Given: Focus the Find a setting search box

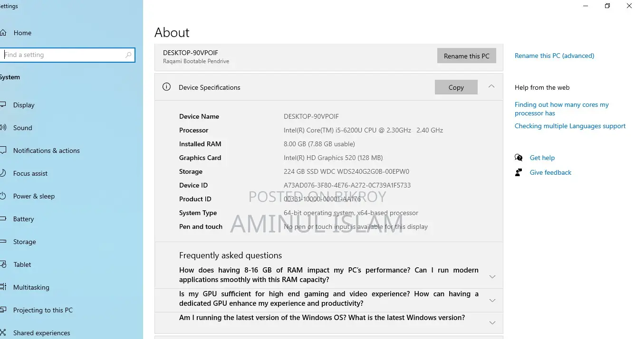Looking at the screenshot, I should 67,55.
